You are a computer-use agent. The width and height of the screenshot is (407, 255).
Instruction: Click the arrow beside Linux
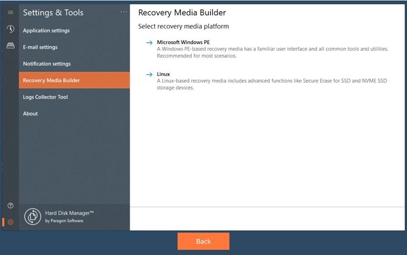coord(149,75)
